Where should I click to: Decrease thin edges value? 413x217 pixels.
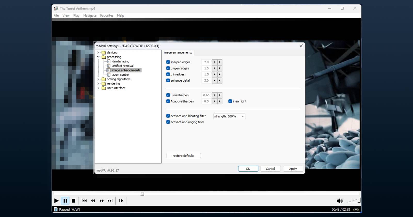point(215,74)
